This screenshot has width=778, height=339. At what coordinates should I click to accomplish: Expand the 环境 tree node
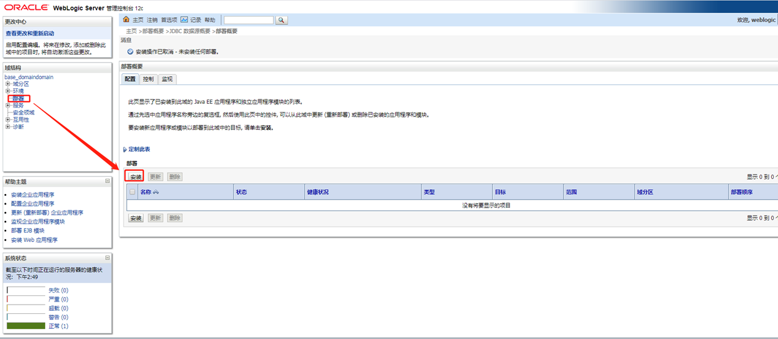8,91
